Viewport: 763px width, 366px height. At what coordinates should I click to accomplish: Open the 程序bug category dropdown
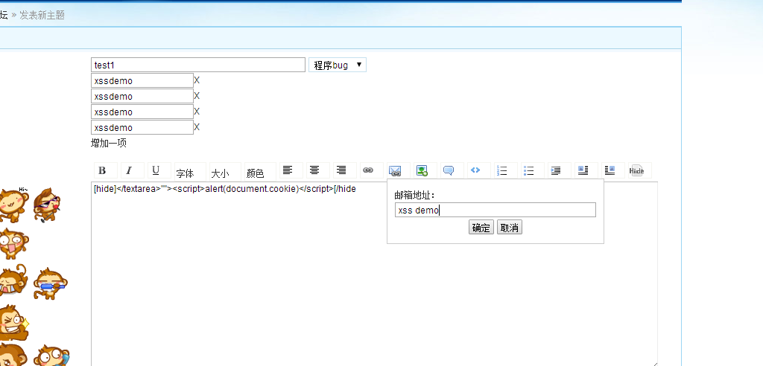(x=338, y=65)
